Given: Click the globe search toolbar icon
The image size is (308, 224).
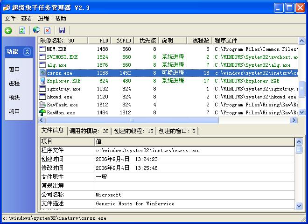Looking at the screenshot, I should click(36, 30).
